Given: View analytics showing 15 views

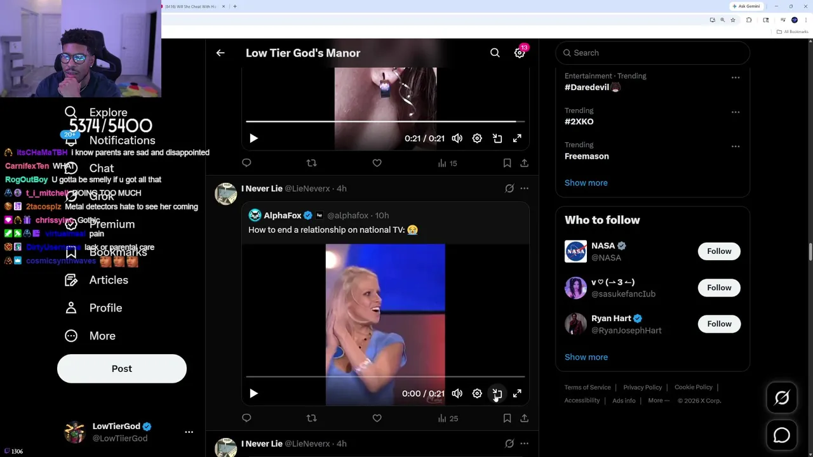Looking at the screenshot, I should pos(447,163).
